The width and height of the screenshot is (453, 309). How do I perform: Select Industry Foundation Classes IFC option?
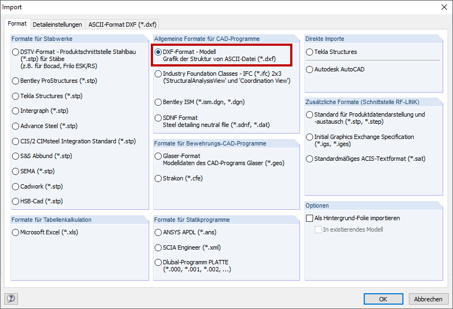click(x=158, y=74)
